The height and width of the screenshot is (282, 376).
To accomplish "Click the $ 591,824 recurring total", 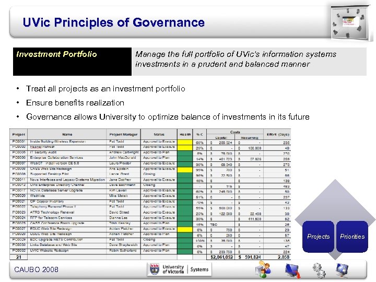I will (250, 257).
